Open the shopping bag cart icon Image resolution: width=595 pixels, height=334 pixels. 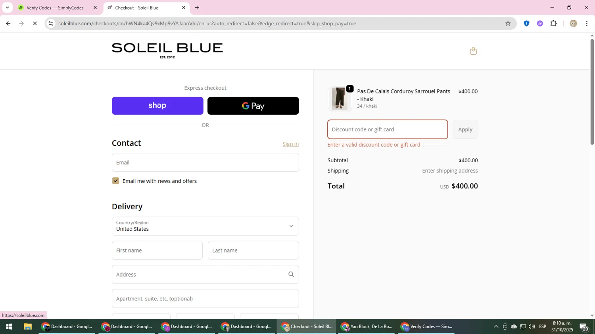[x=473, y=51]
